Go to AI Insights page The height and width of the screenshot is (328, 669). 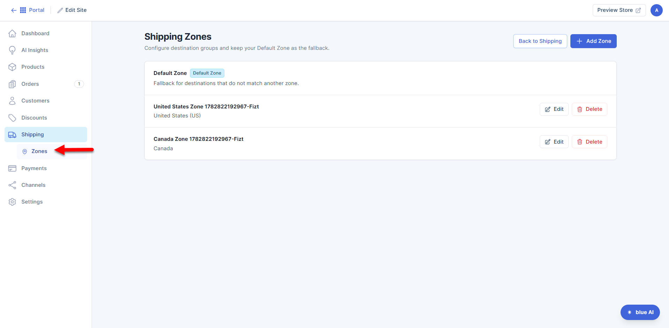(46, 50)
